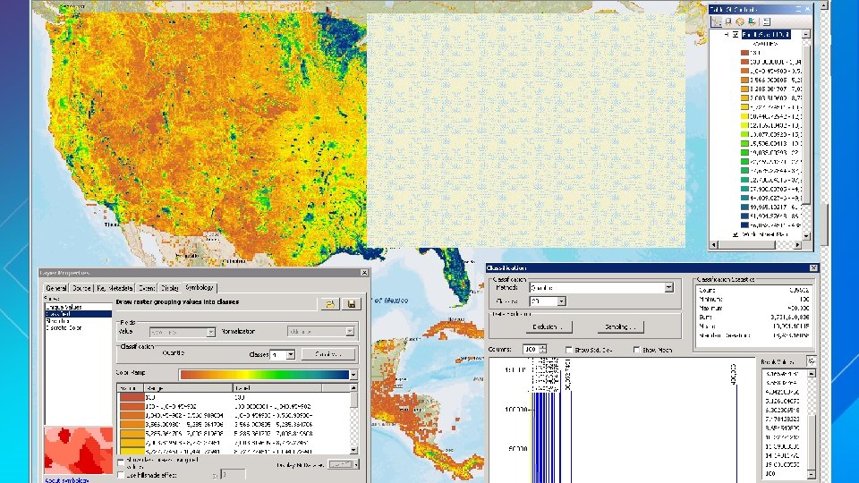Open the Table Of Contents Options icon
Image resolution: width=859 pixels, height=483 pixels.
[765, 22]
